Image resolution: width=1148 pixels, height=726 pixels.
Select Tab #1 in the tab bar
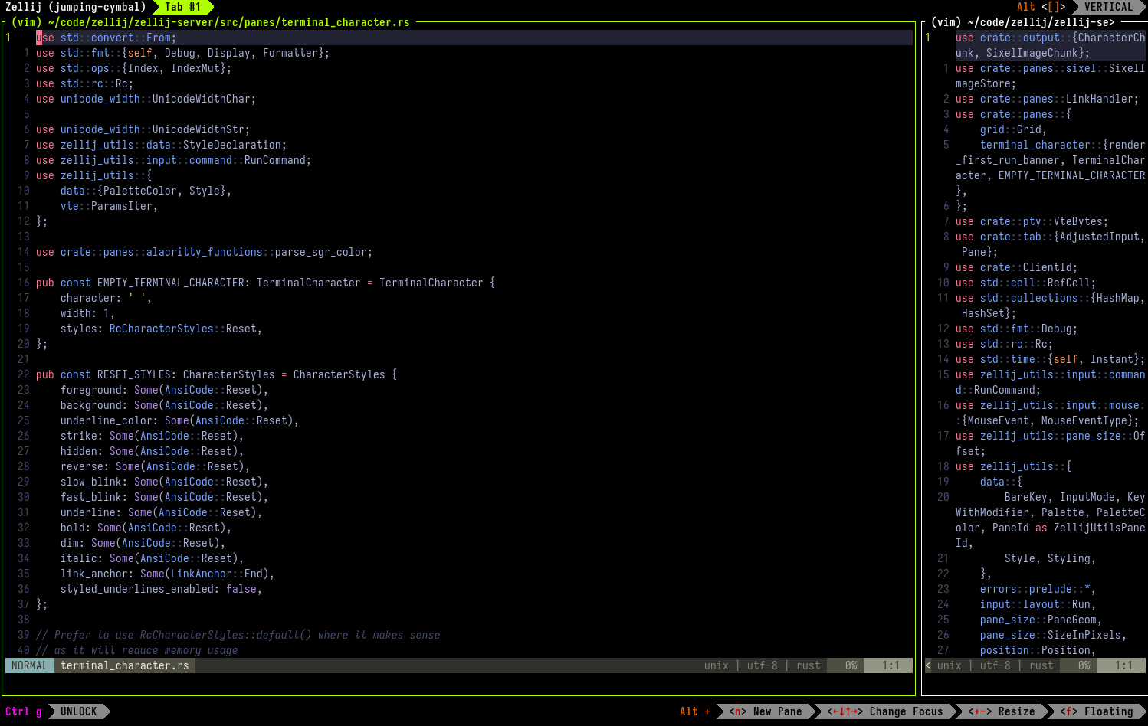point(183,7)
